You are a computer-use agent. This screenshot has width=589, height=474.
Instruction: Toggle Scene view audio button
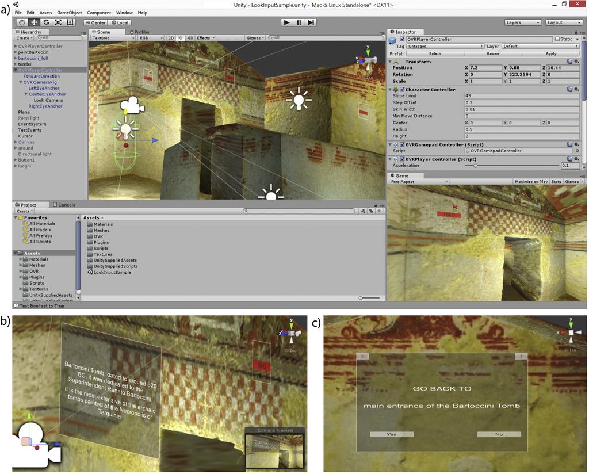[x=190, y=38]
